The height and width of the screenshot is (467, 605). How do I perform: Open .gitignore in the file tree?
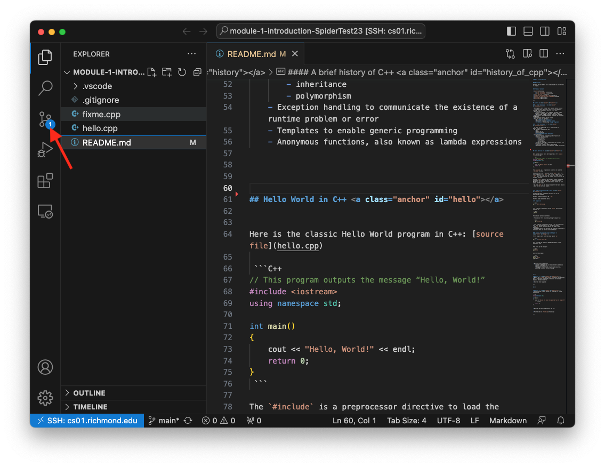coord(133,100)
